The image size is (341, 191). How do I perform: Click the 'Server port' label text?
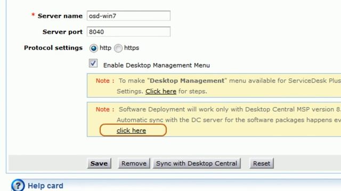tap(62, 32)
